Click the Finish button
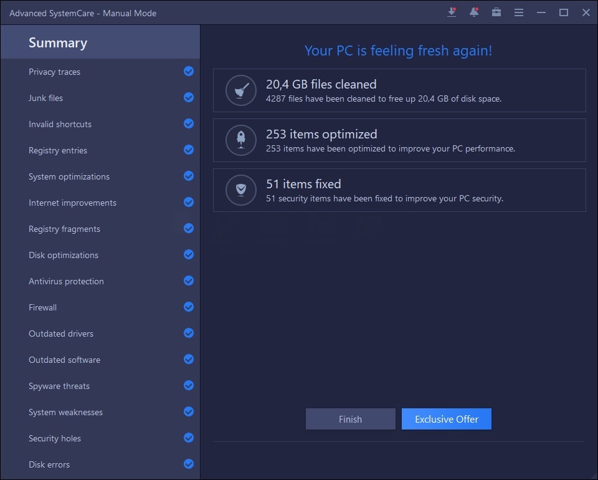This screenshot has height=480, width=598. 351,419
